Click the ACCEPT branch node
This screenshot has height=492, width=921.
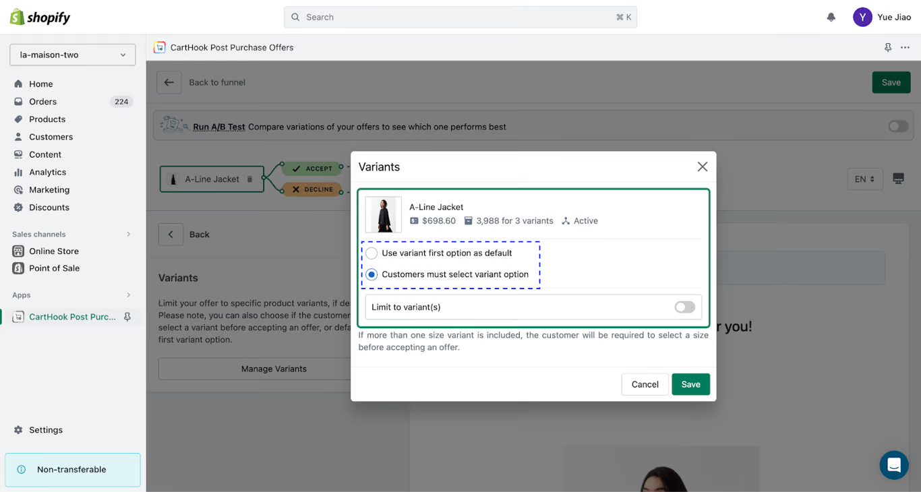tap(312, 168)
